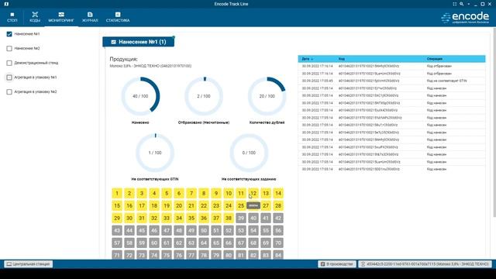Screen dimensions: 496x279
Task: Click the fullscreen grid icon in the title bar
Action: coord(455,4)
